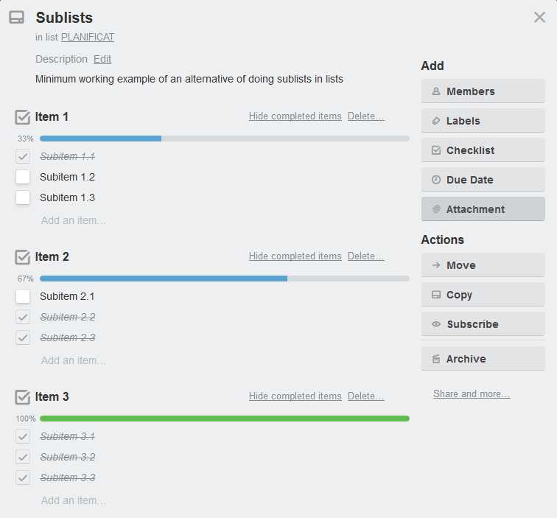Screen dimensions: 557x518
Task: Open the Share and more... options
Action: (x=472, y=394)
